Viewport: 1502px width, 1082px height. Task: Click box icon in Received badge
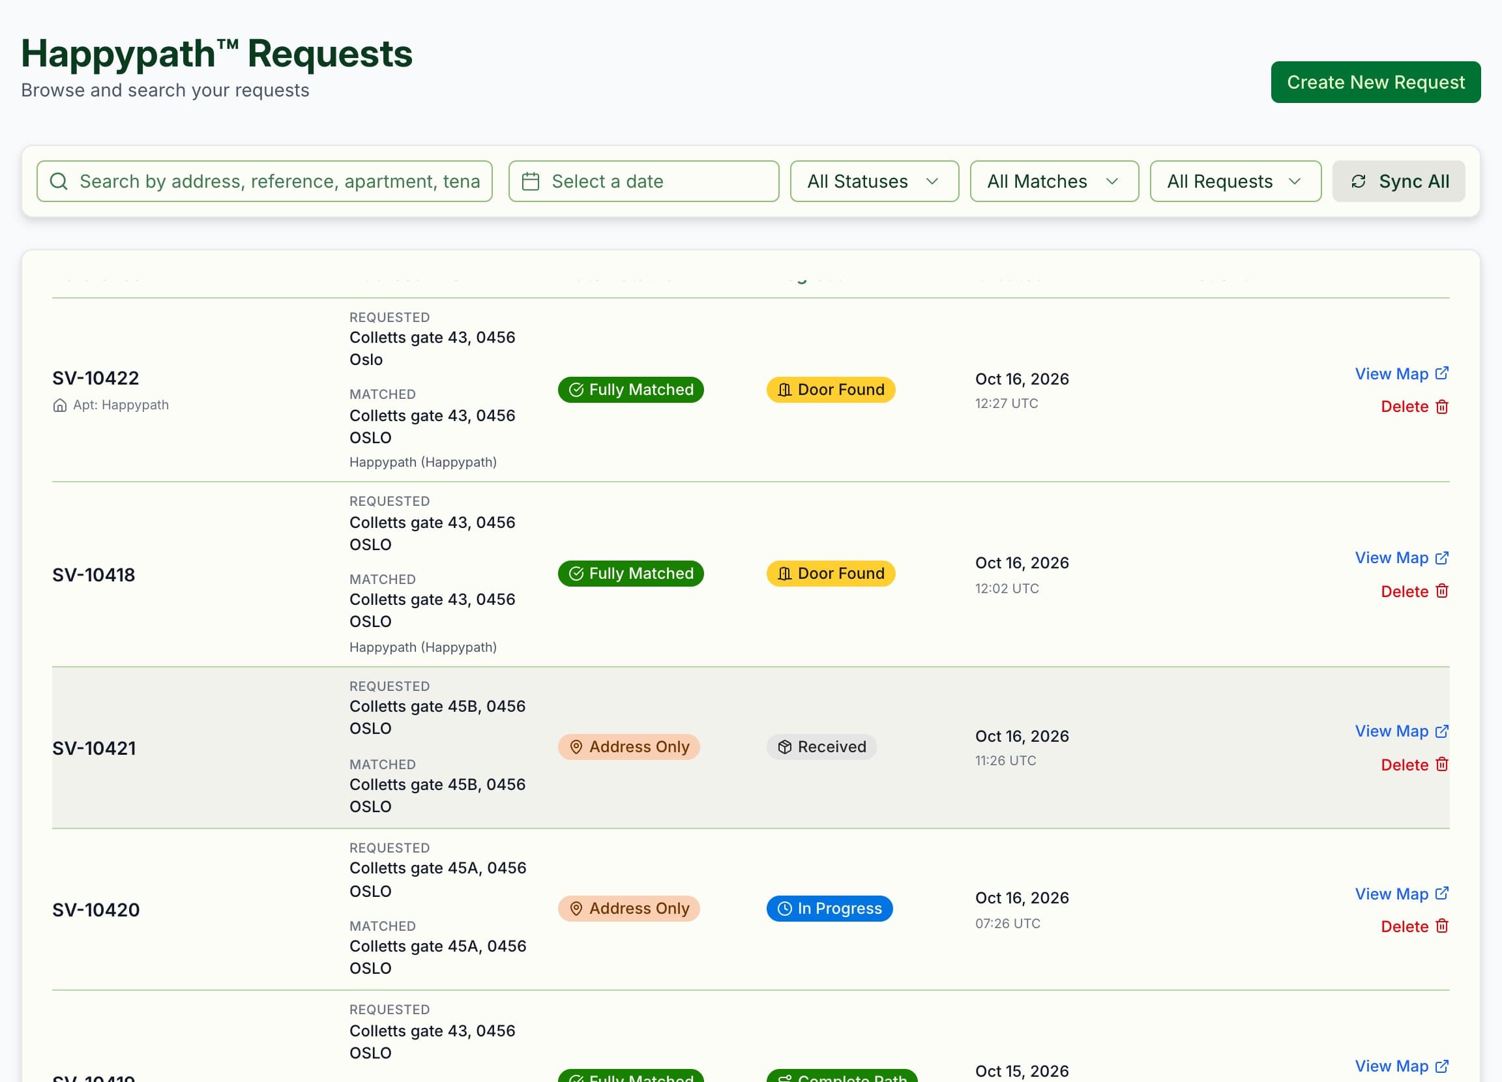[x=785, y=747]
